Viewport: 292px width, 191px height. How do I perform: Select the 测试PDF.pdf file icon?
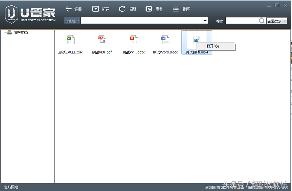click(102, 40)
